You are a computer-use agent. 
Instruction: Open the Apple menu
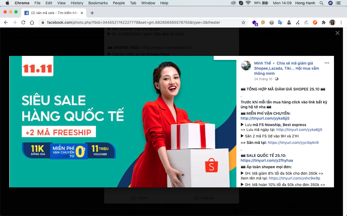click(7, 3)
